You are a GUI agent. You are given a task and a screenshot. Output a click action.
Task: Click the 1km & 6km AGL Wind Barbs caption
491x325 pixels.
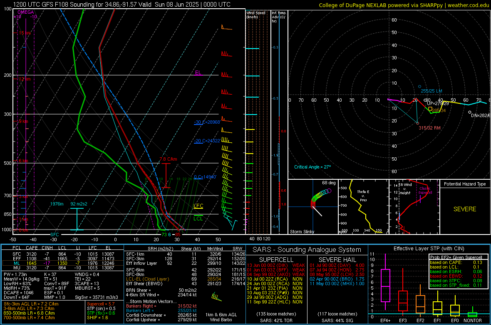pos(221,317)
